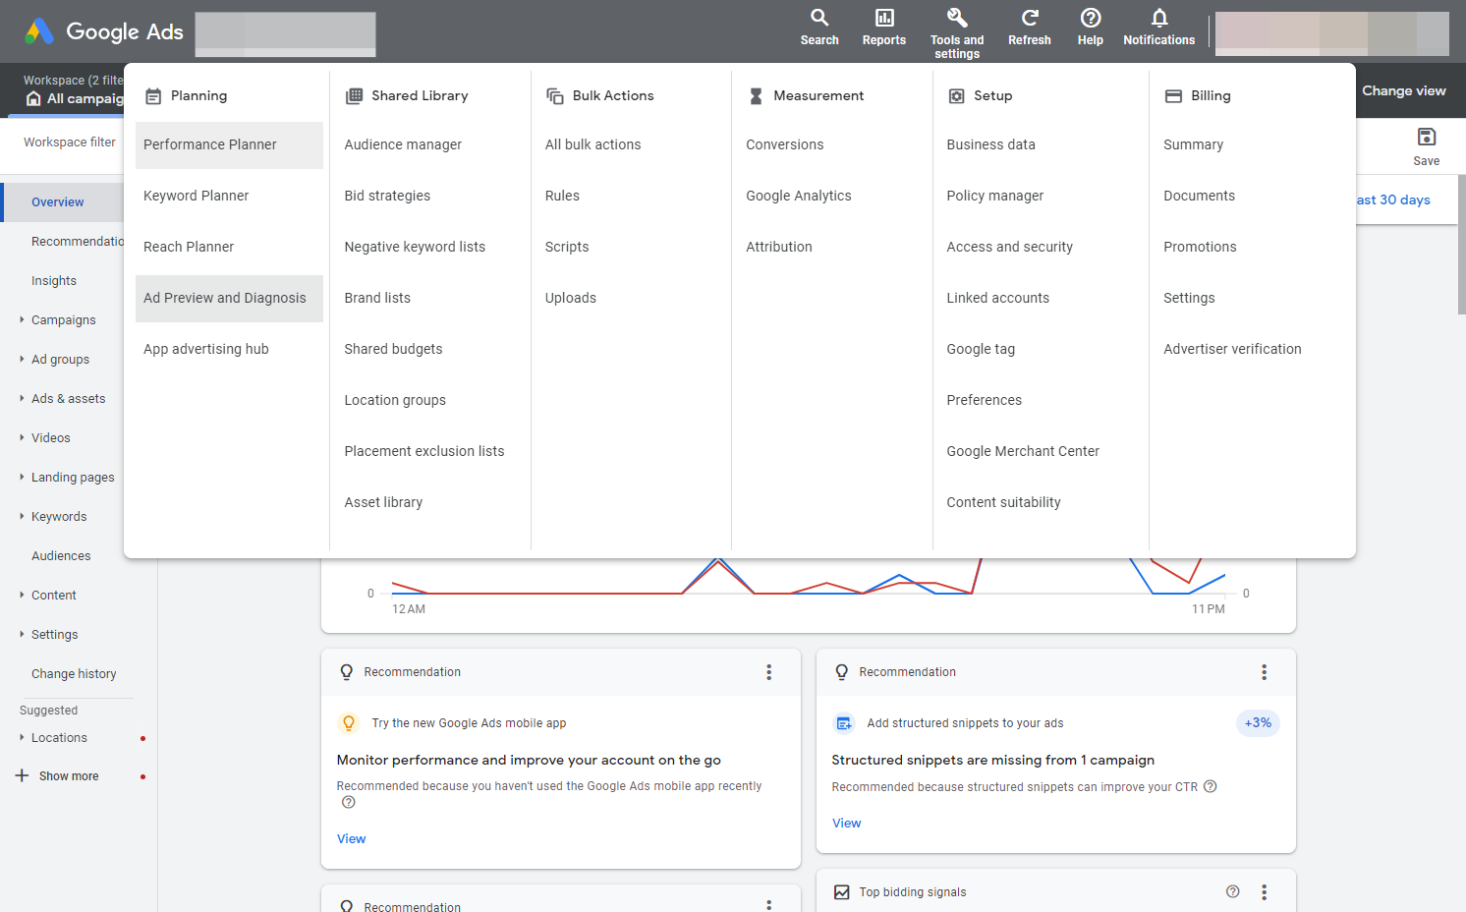Expand the Campaigns sidebar section

tap(22, 319)
